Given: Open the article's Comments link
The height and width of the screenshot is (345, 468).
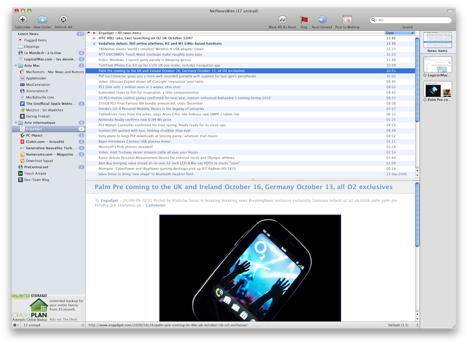Looking at the screenshot, I should click(155, 205).
